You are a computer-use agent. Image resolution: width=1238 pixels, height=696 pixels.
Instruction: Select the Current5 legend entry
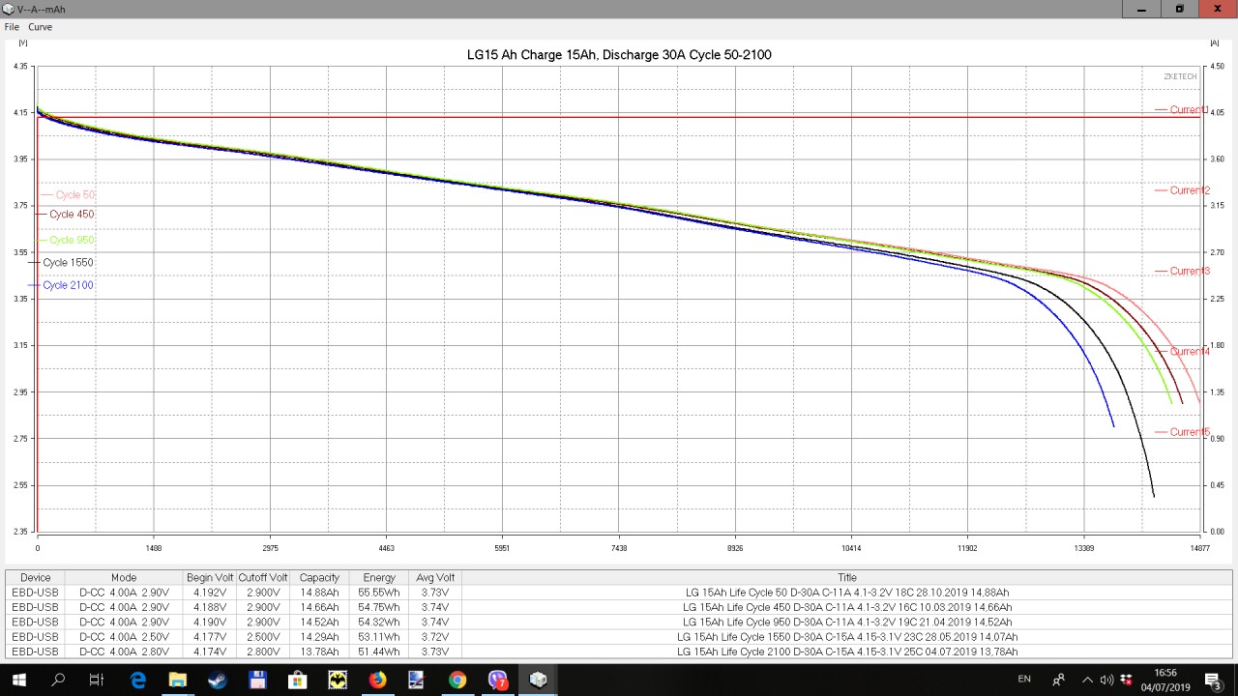[x=1189, y=432]
